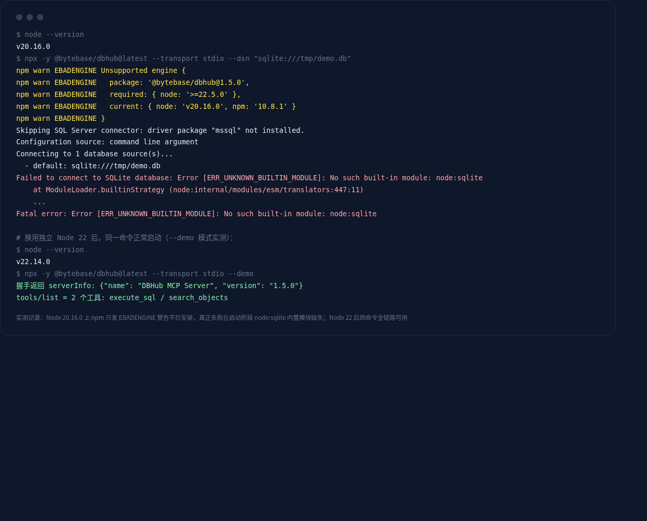Click the 'Skipping SQL Server connector' line
The height and width of the screenshot is (521, 647).
[x=160, y=130]
